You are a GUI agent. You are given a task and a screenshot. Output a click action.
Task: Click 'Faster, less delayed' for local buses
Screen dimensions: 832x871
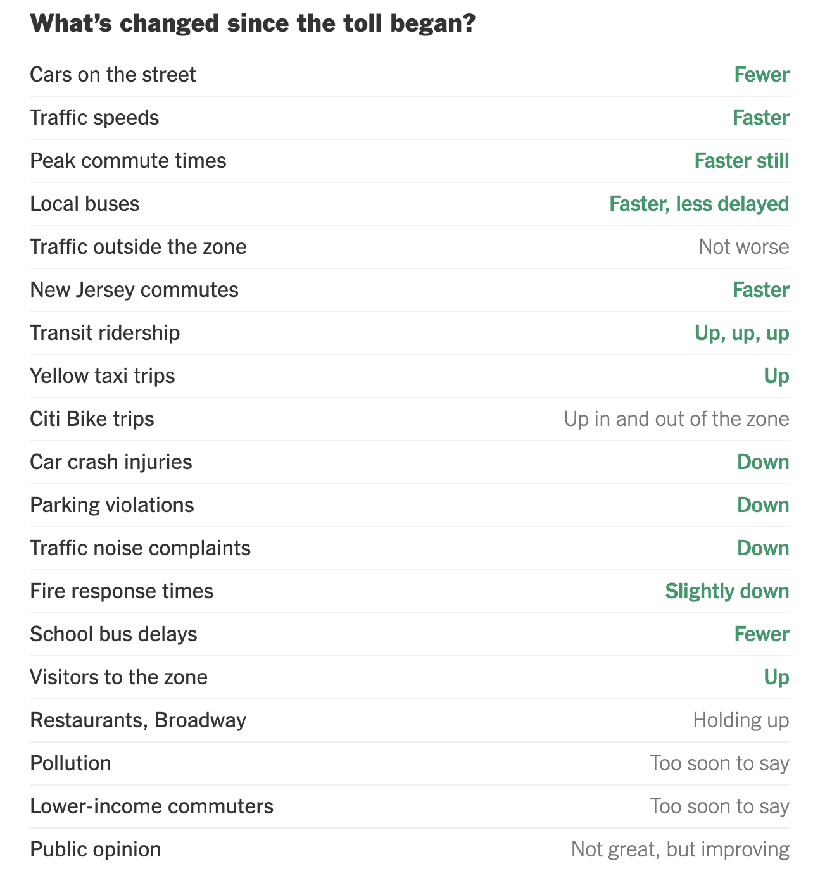(699, 204)
